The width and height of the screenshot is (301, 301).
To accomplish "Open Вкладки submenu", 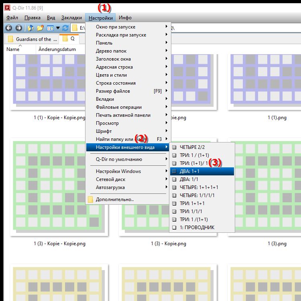I will pyautogui.click(x=128, y=99).
